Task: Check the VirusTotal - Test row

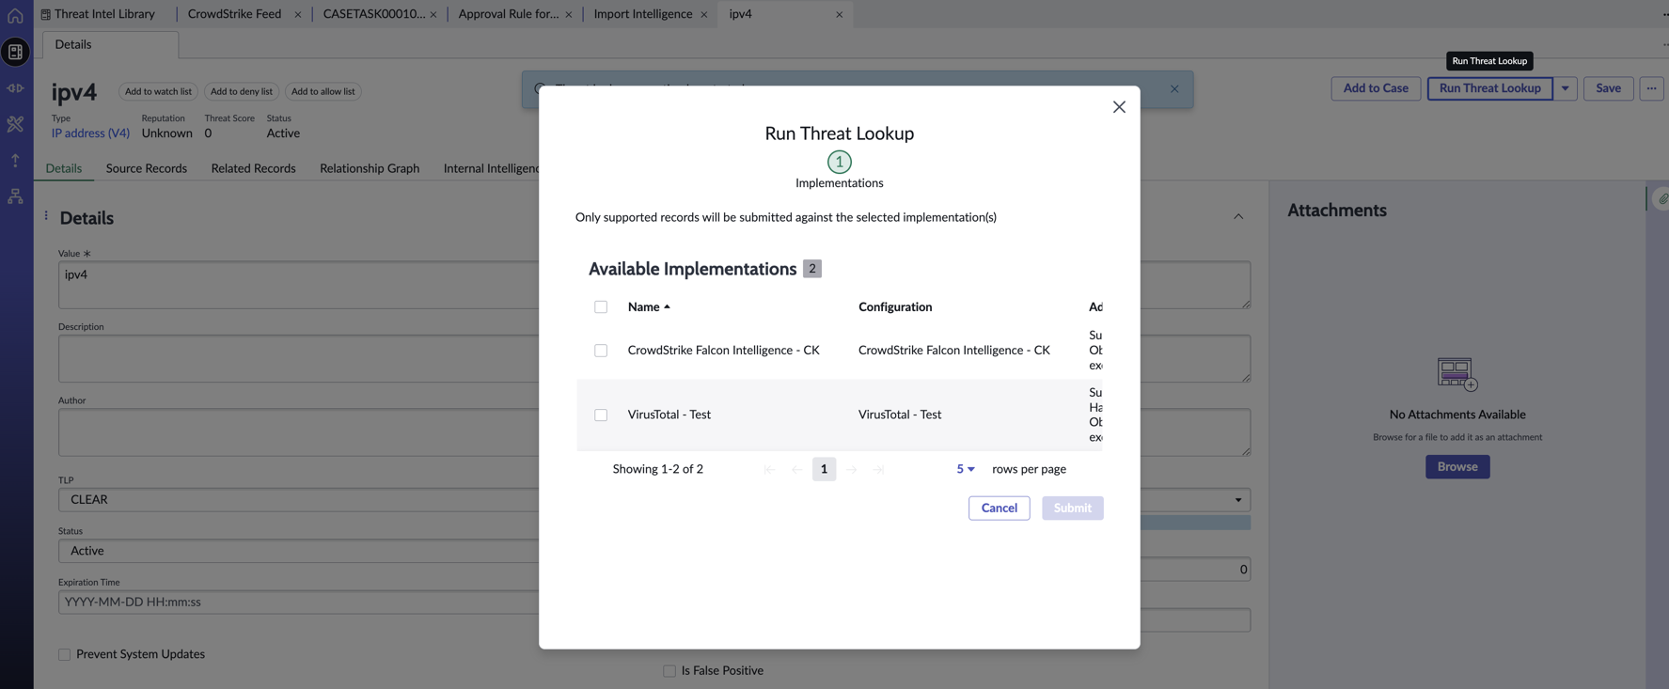Action: (x=601, y=415)
